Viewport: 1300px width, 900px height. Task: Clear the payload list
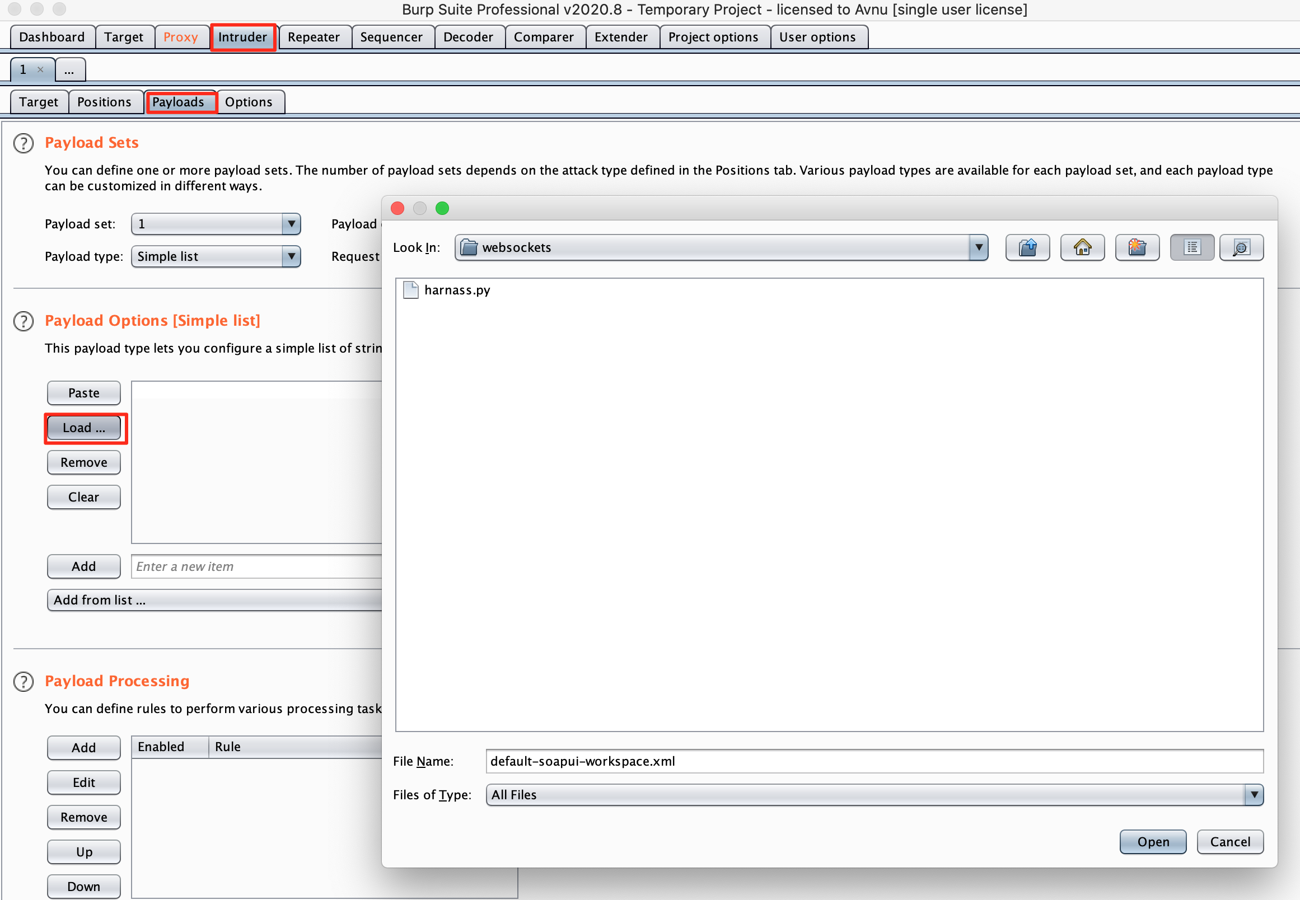84,498
